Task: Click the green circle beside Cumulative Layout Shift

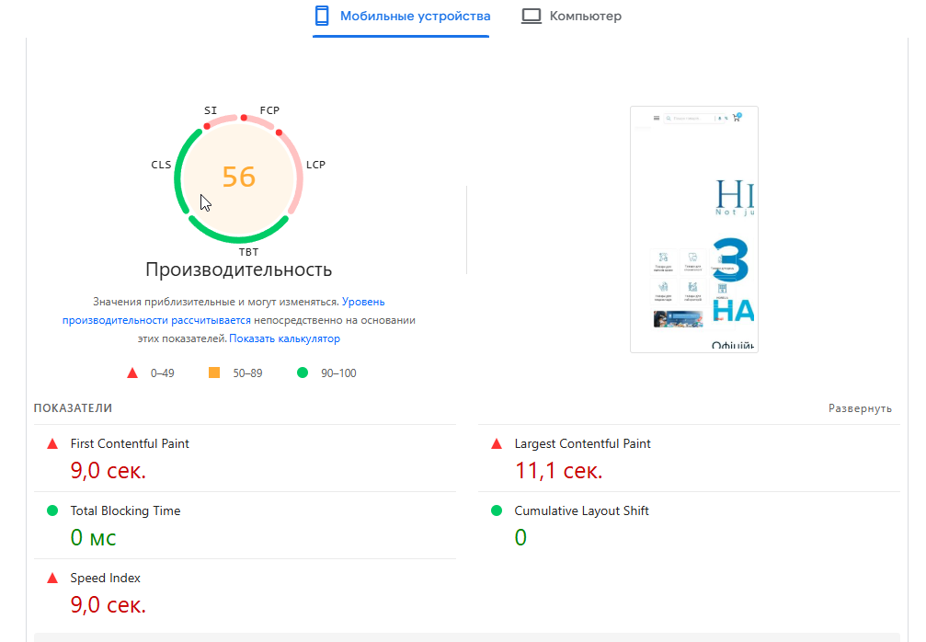Action: 497,510
